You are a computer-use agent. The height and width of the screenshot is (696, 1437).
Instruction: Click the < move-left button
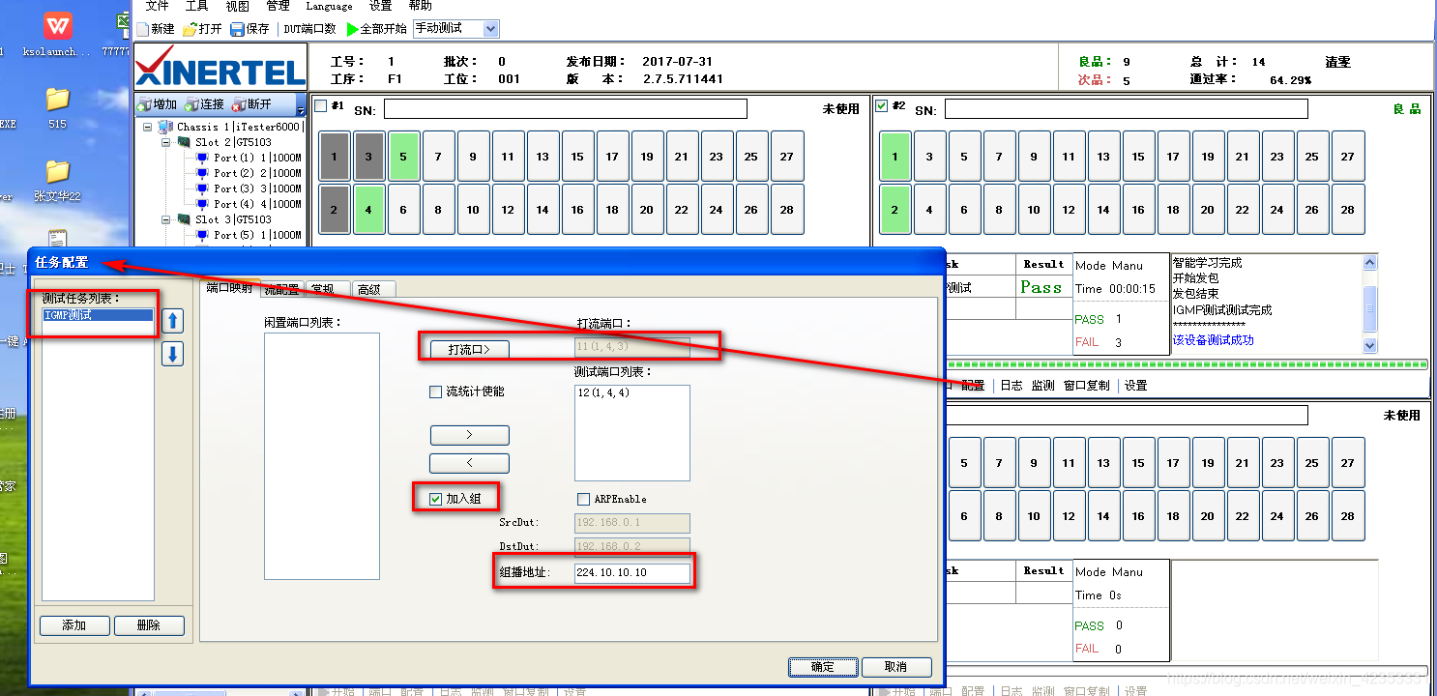tap(469, 463)
